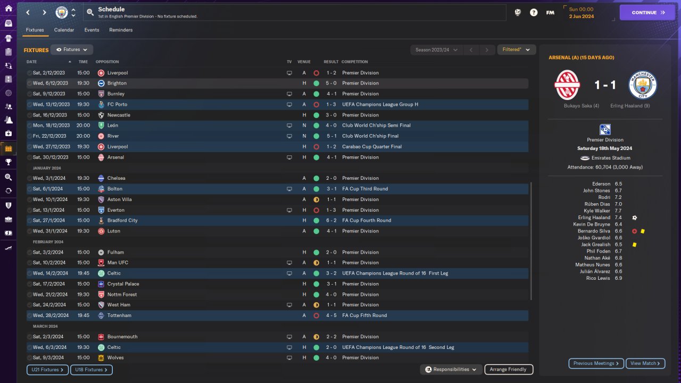Click the Manchester City club badge in header
The image size is (681, 383).
point(62,12)
